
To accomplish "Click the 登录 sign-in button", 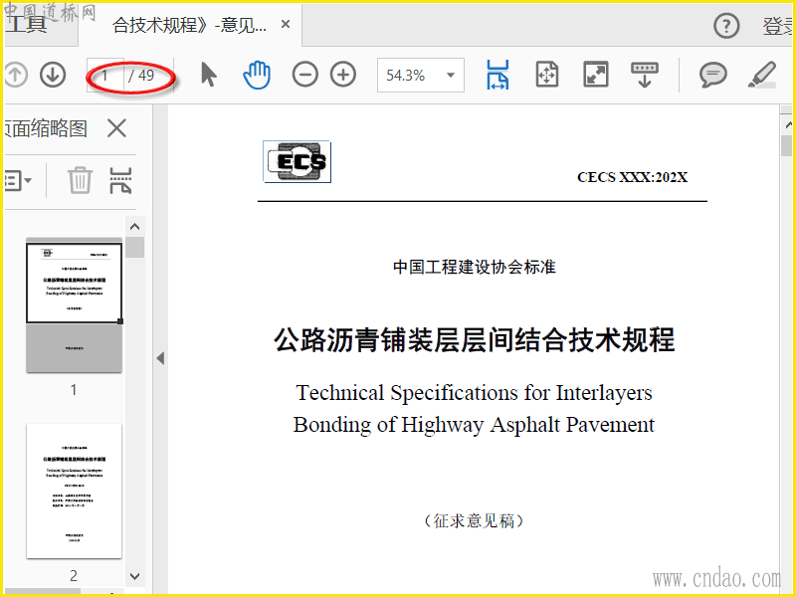I will (777, 26).
